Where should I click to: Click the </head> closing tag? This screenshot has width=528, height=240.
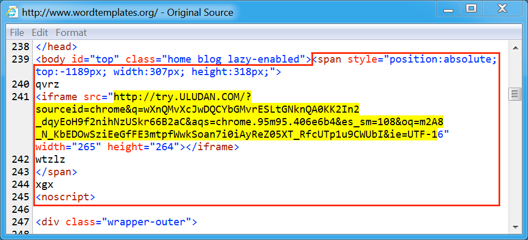[57, 47]
